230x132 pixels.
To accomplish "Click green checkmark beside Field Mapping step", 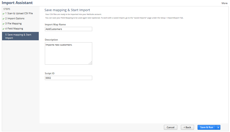I will coord(4,29).
